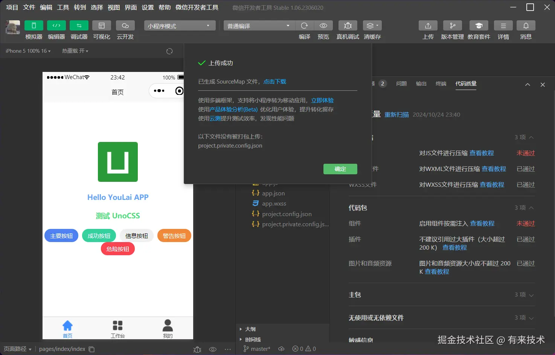Switch to the 问题 tab
Viewport: 555px width, 355px height.
[x=401, y=84]
